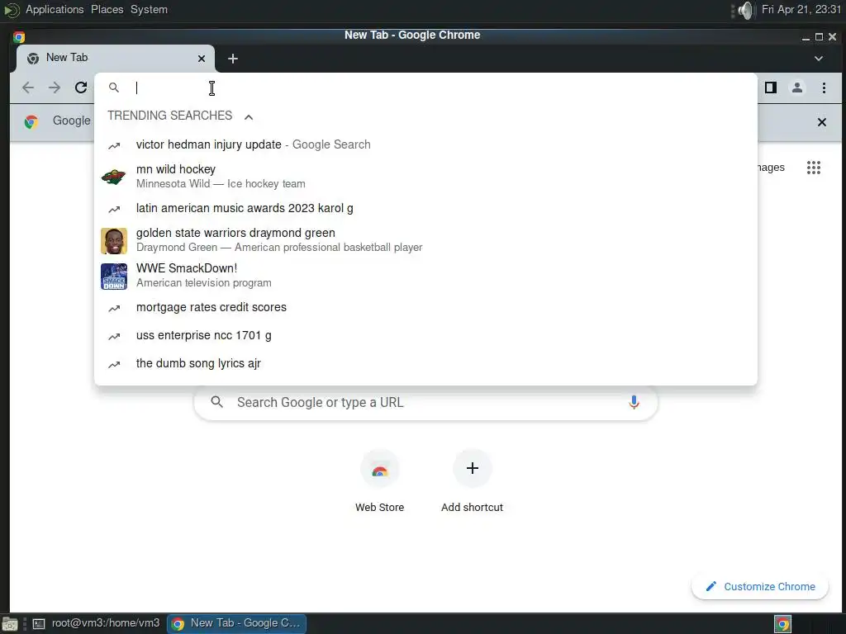Select 'latin american music awards 2023 karol g'
The image size is (846, 634).
tap(425, 208)
